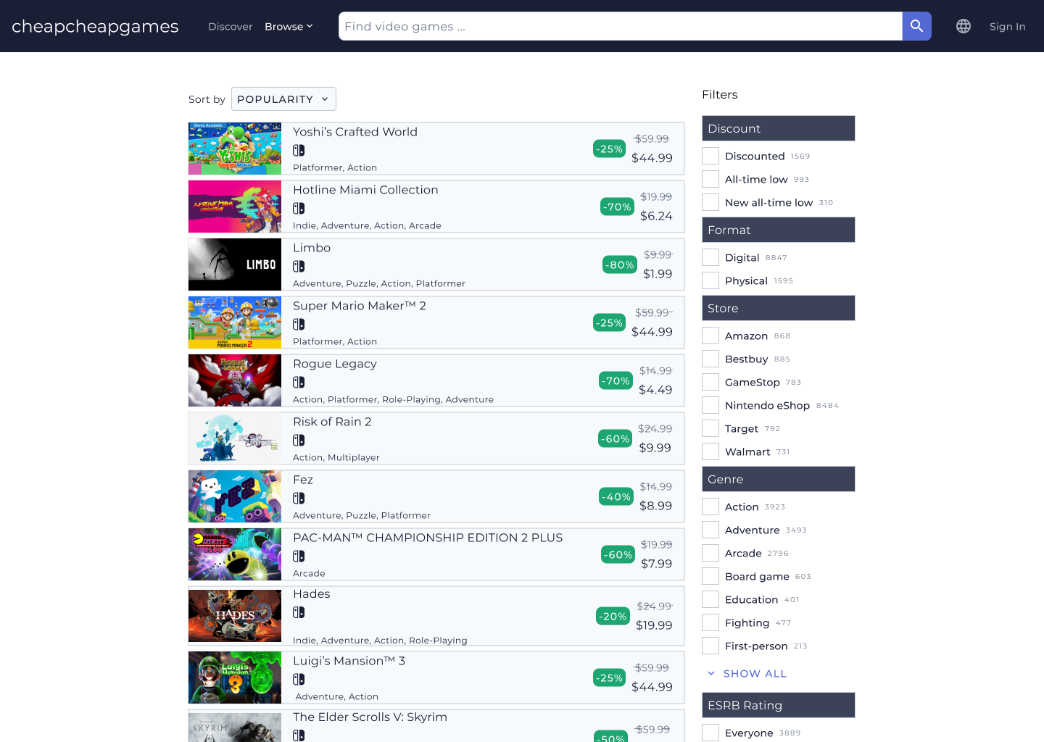The image size is (1044, 742).
Task: Check the Nintendo eShop store filter
Action: pyautogui.click(x=710, y=404)
